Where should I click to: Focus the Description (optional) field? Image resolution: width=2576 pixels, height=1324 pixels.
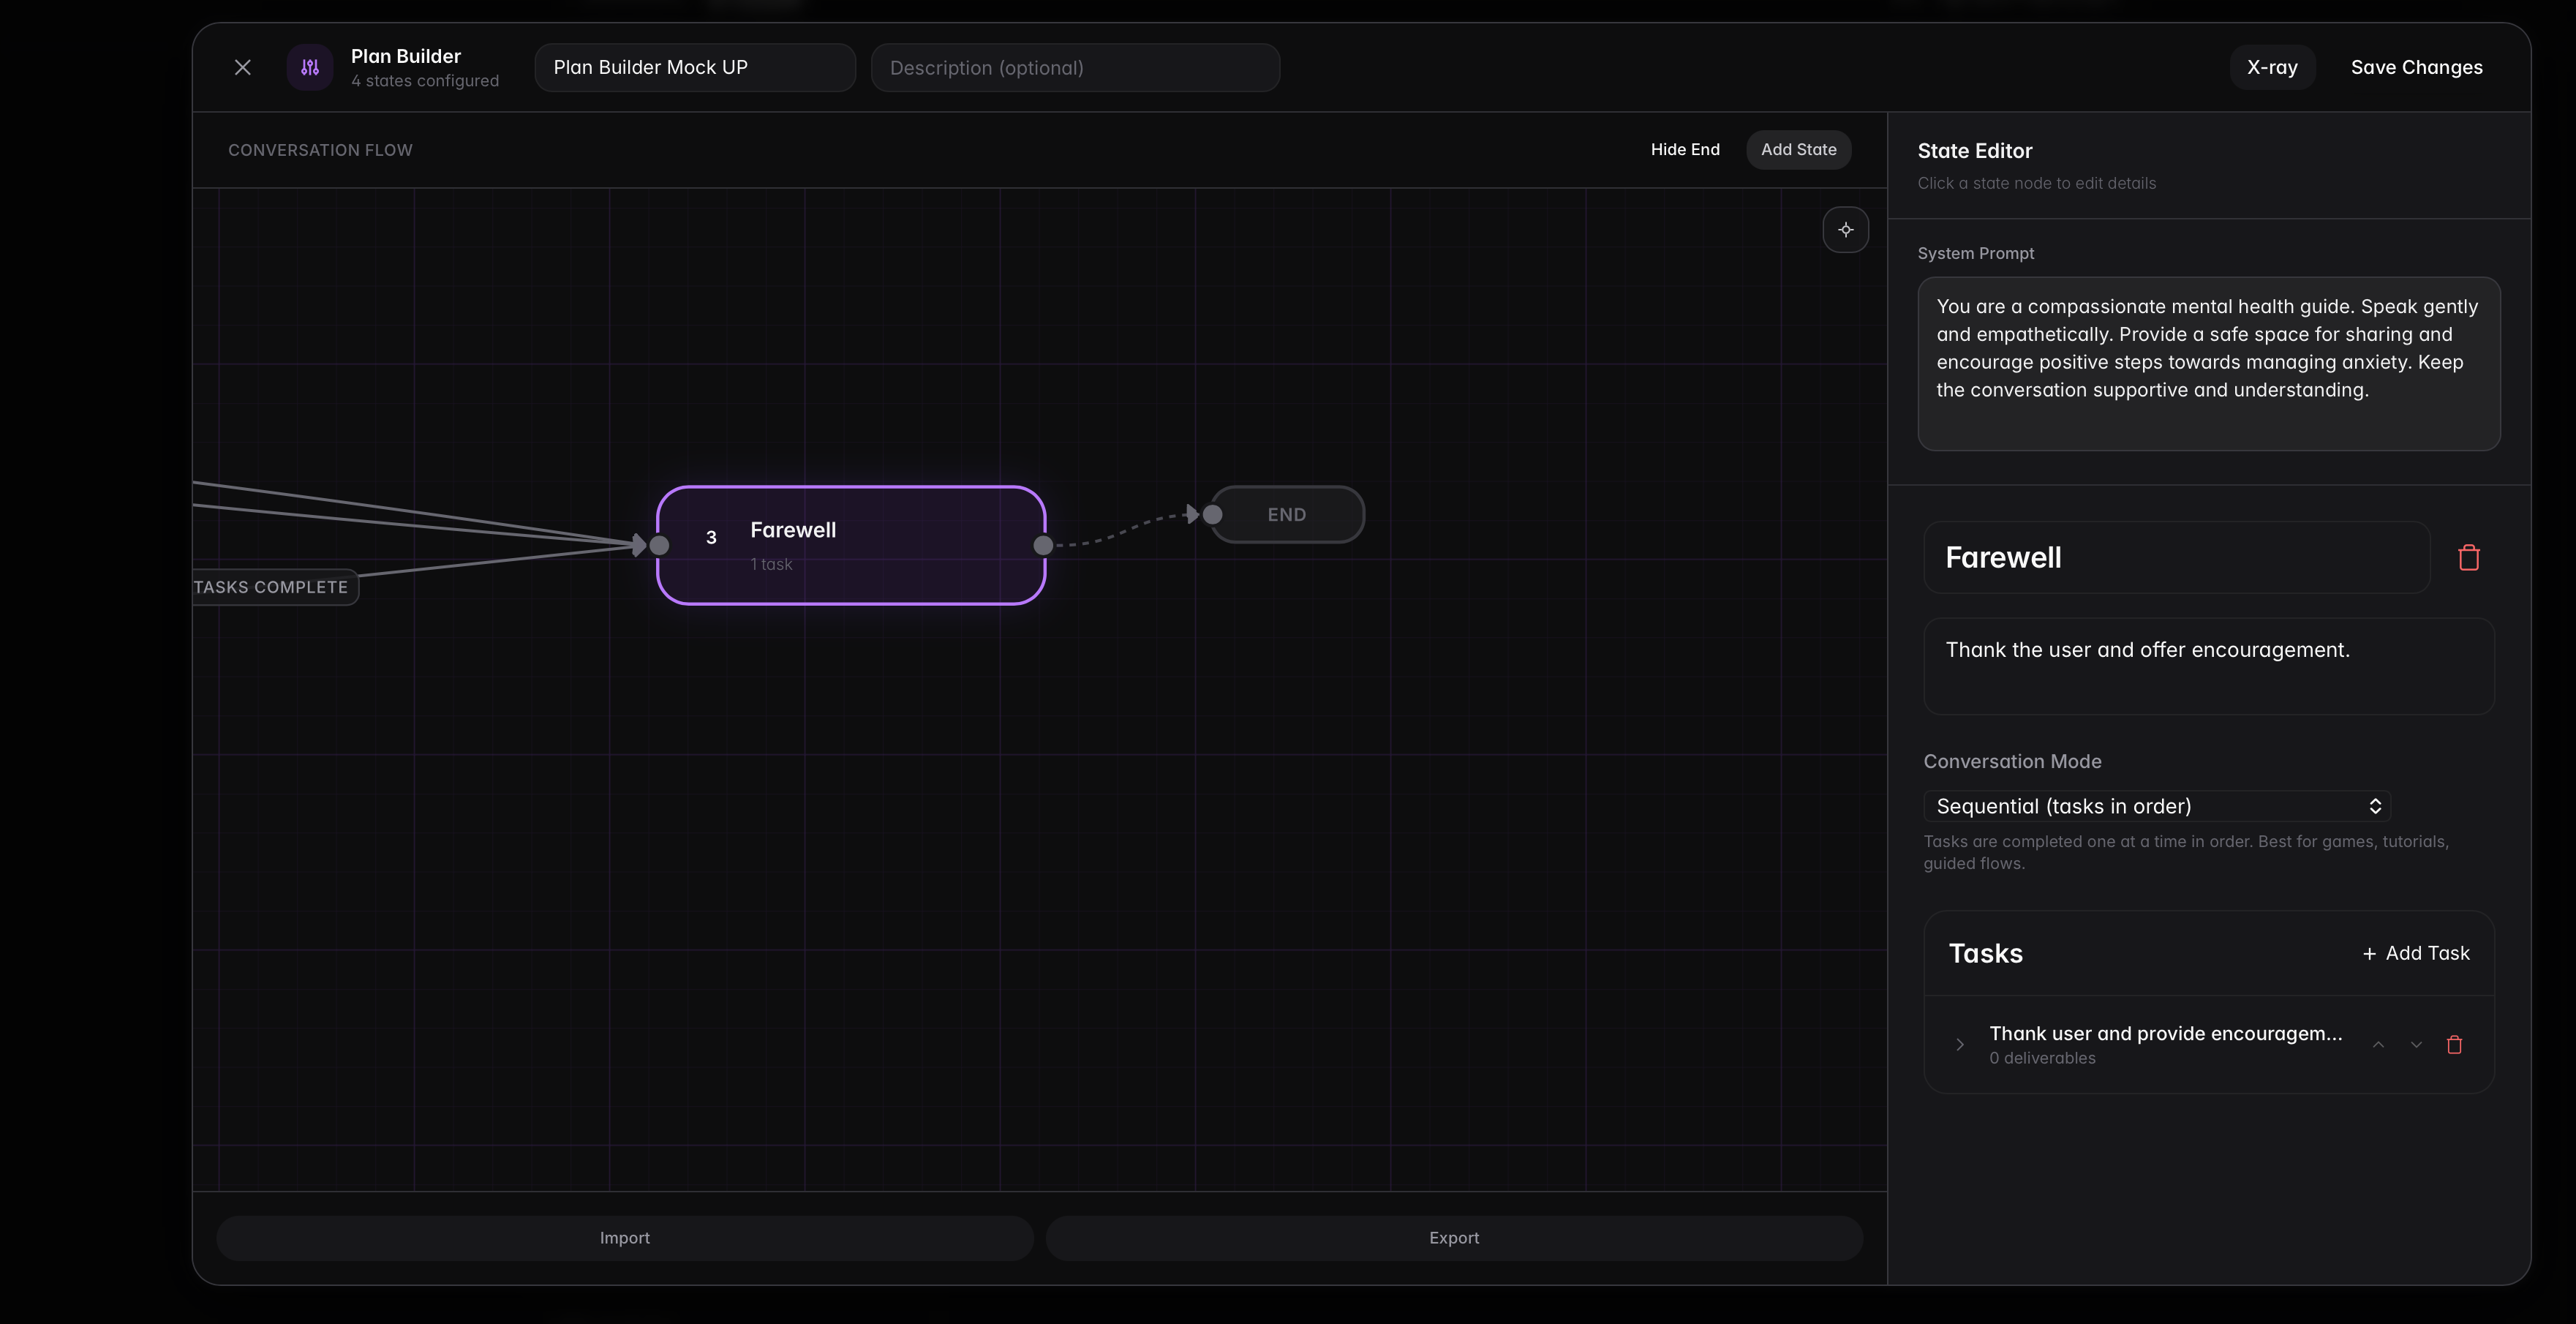click(x=1075, y=67)
